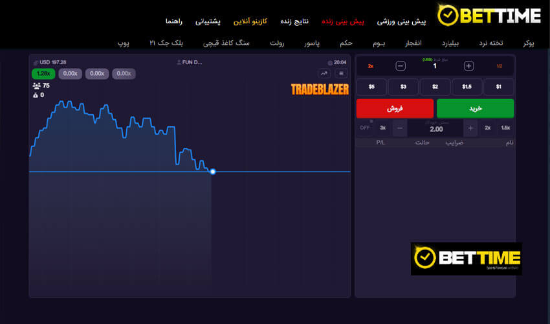Click the user icon beside FUN D...
The height and width of the screenshot is (324, 550).
click(179, 63)
